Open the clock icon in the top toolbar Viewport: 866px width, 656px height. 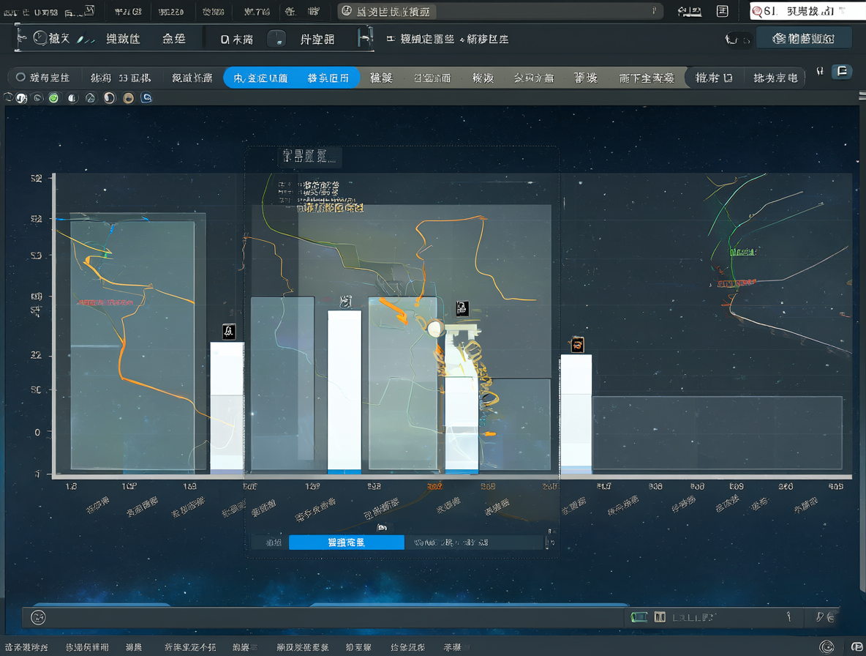[x=39, y=38]
